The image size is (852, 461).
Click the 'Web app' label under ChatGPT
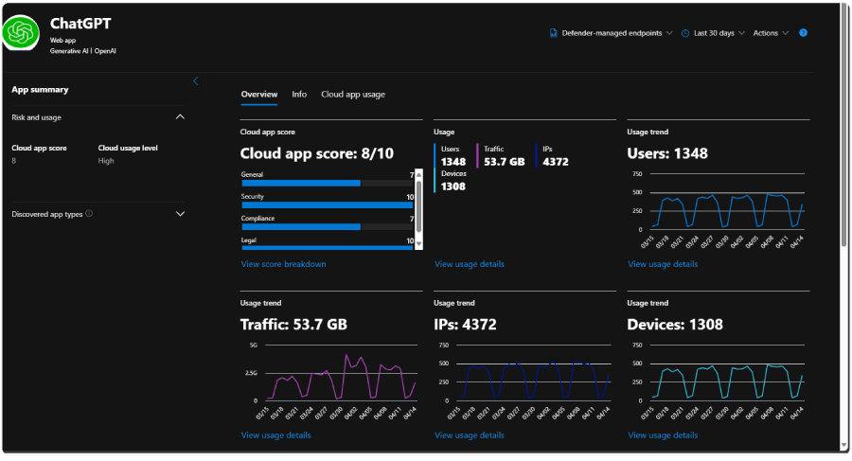[x=63, y=40]
